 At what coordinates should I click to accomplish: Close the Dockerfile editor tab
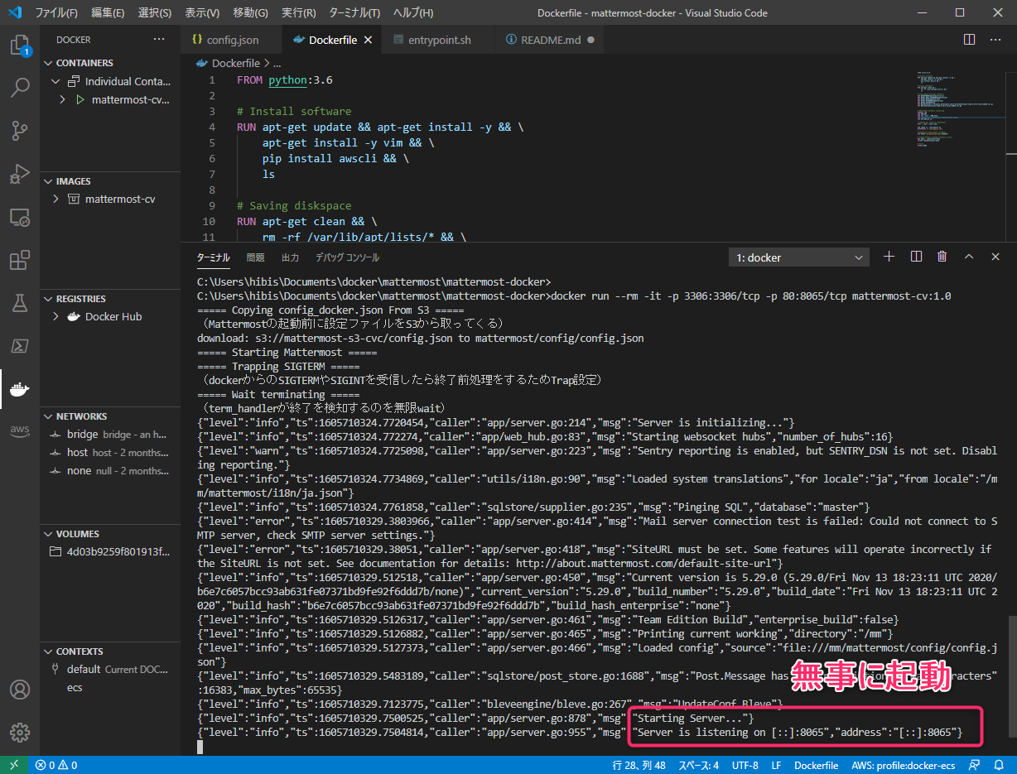[x=369, y=40]
